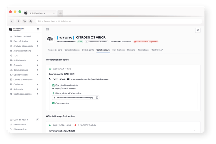Reload the page with the refresh icon
The image size is (216, 144).
(24, 21)
